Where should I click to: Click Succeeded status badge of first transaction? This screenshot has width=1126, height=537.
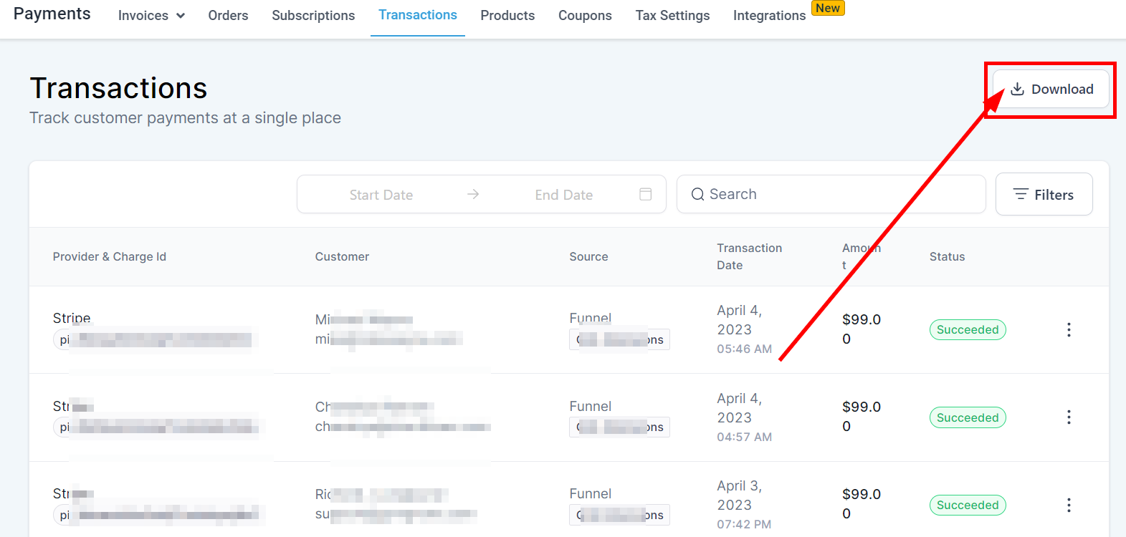click(x=968, y=330)
